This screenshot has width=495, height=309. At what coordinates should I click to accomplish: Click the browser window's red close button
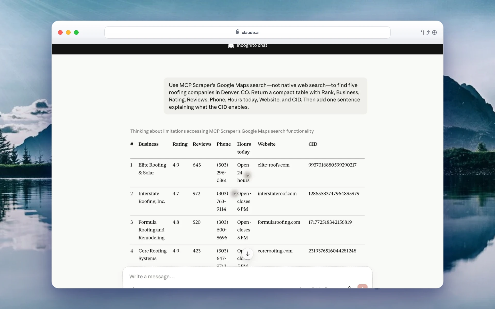(60, 32)
